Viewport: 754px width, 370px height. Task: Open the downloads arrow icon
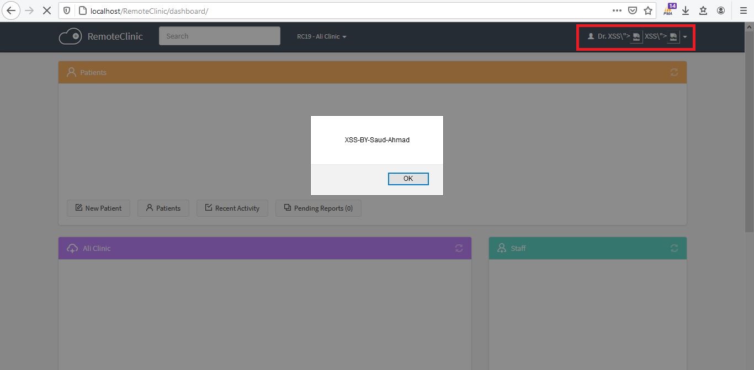(x=686, y=10)
